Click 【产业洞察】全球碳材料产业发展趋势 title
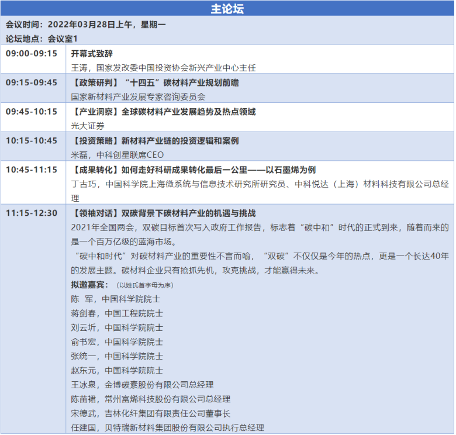456x435 pixels. 164,112
